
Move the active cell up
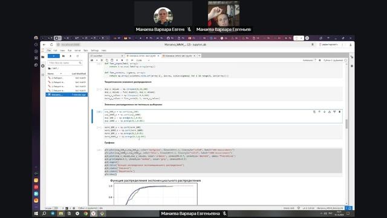coord(319,112)
